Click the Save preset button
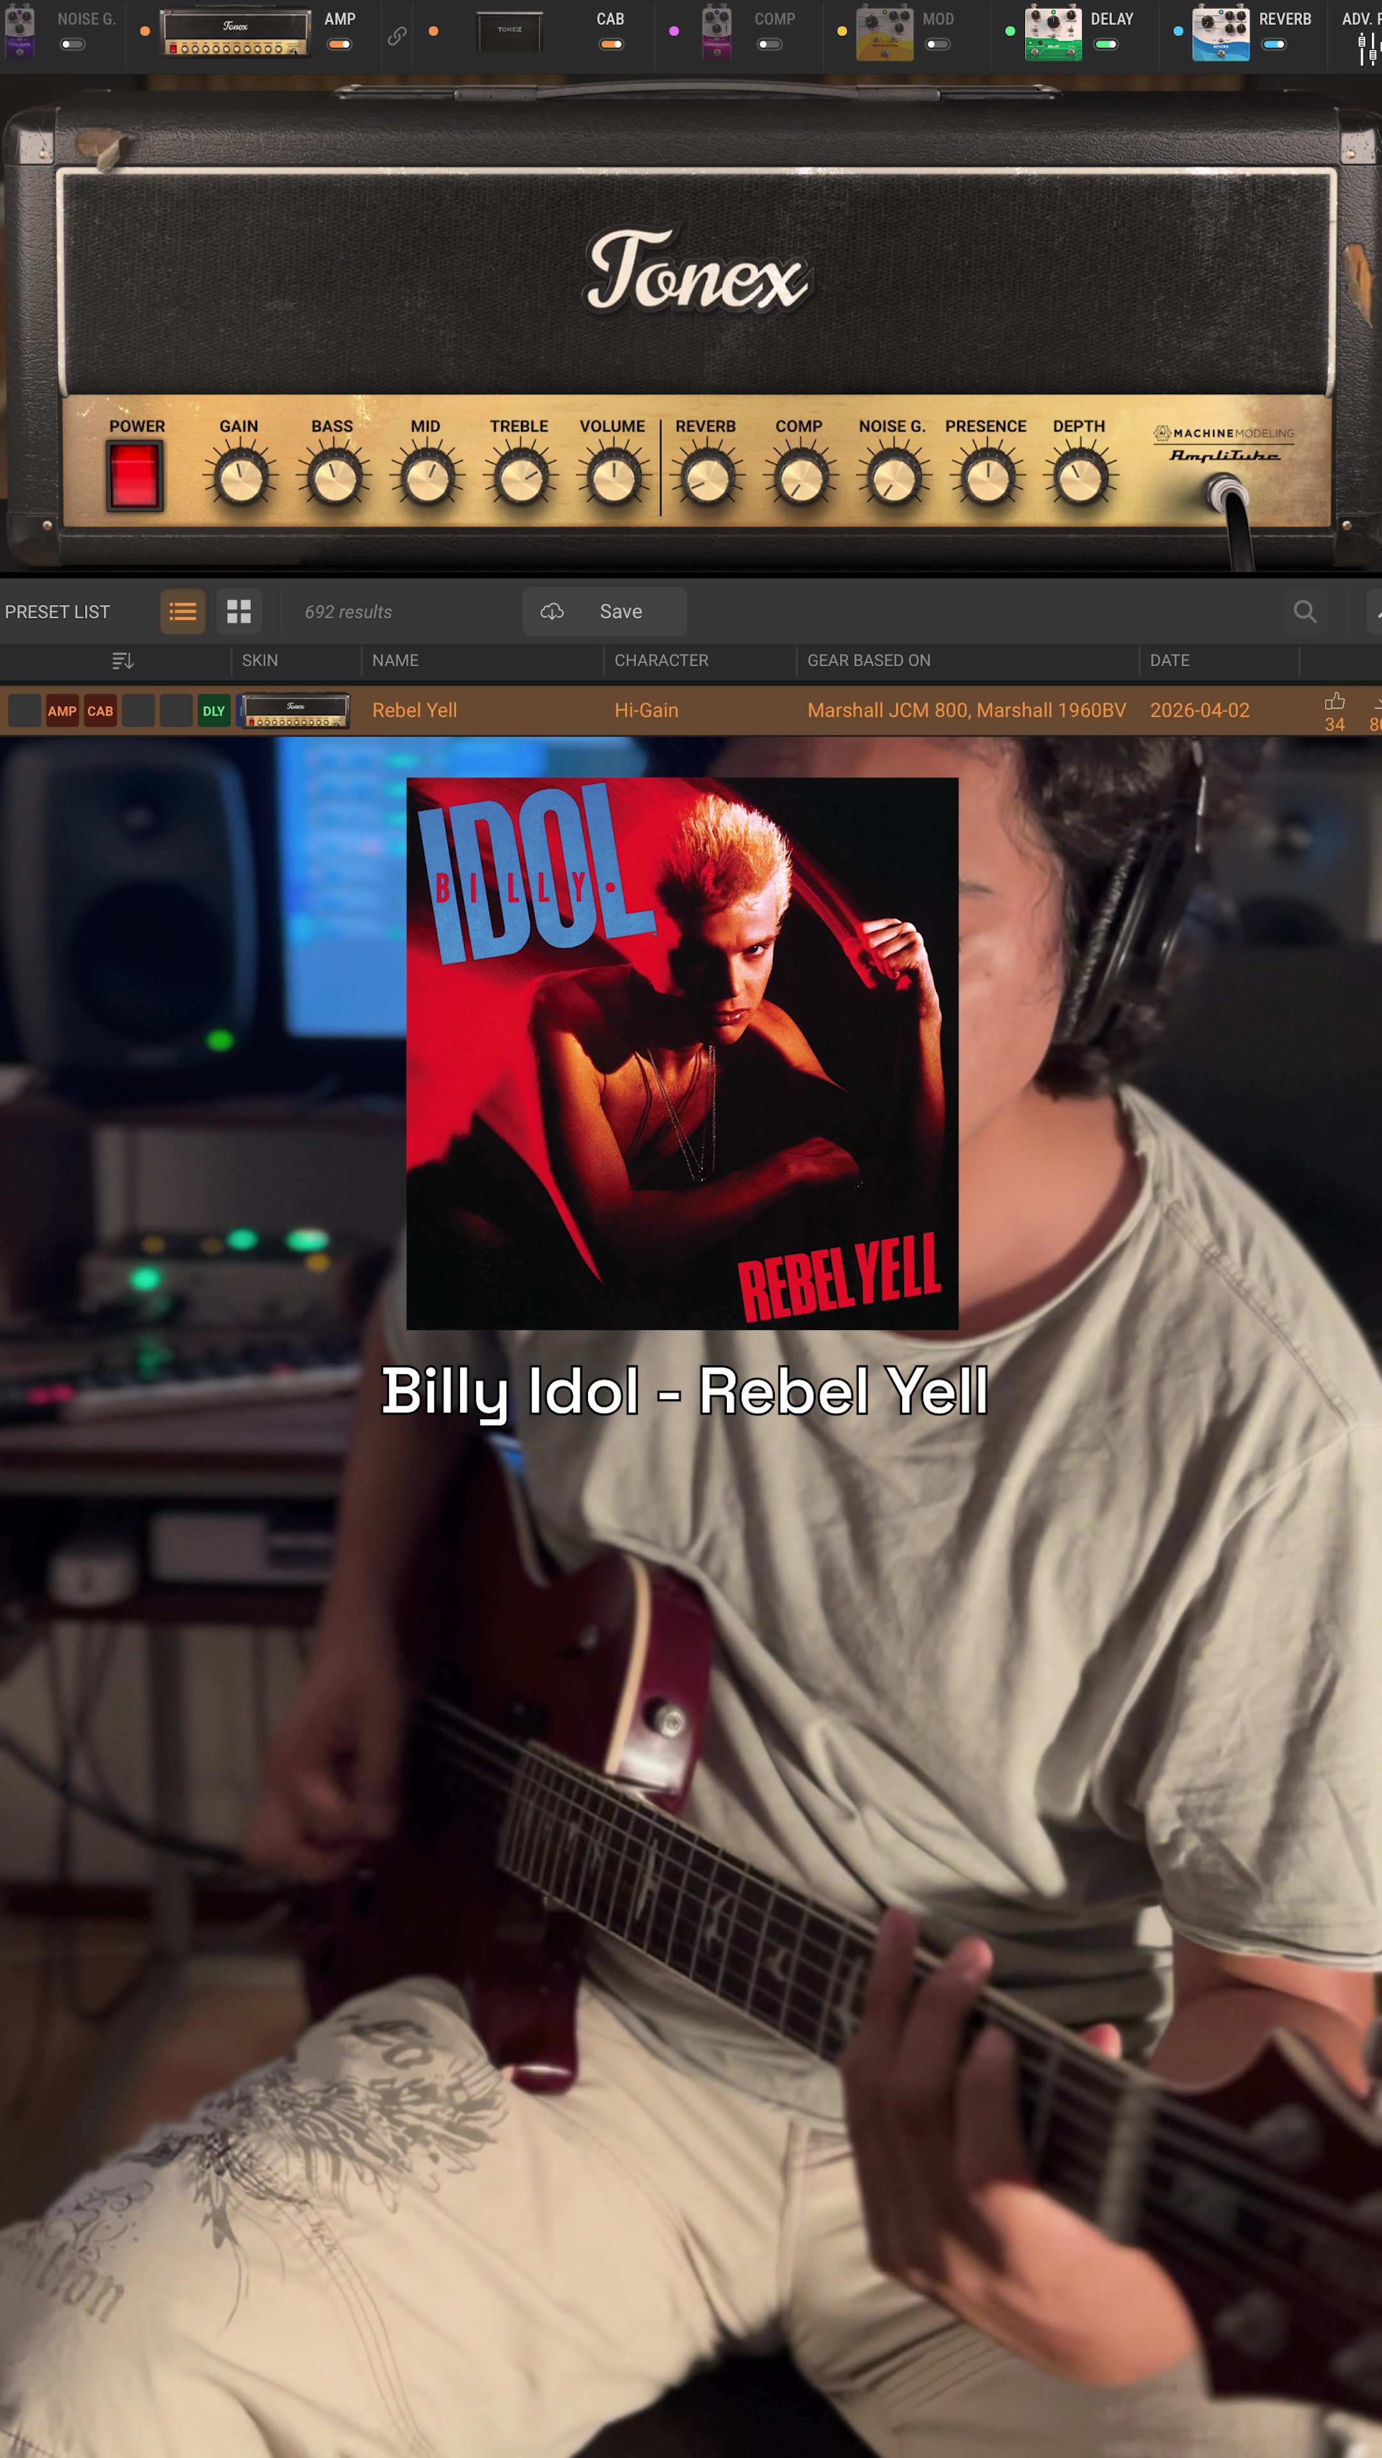1382x2458 pixels. 605,612
